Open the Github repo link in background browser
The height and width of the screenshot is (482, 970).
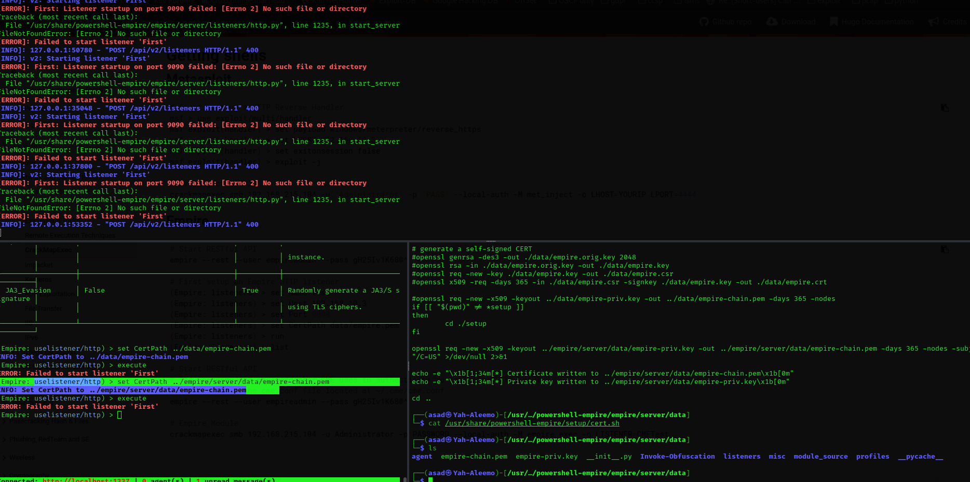click(x=725, y=22)
